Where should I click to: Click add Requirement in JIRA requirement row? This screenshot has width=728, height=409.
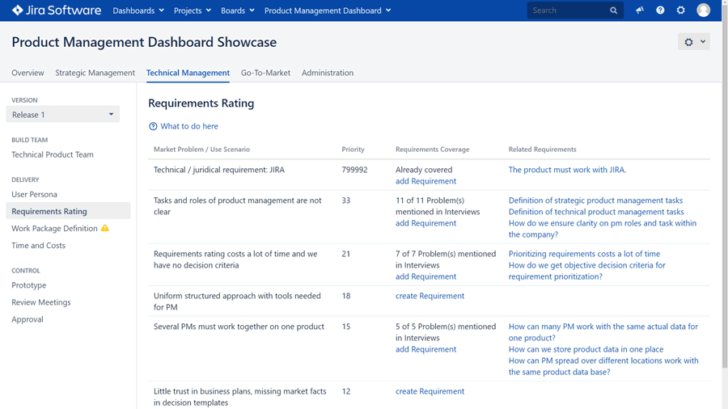pos(425,181)
